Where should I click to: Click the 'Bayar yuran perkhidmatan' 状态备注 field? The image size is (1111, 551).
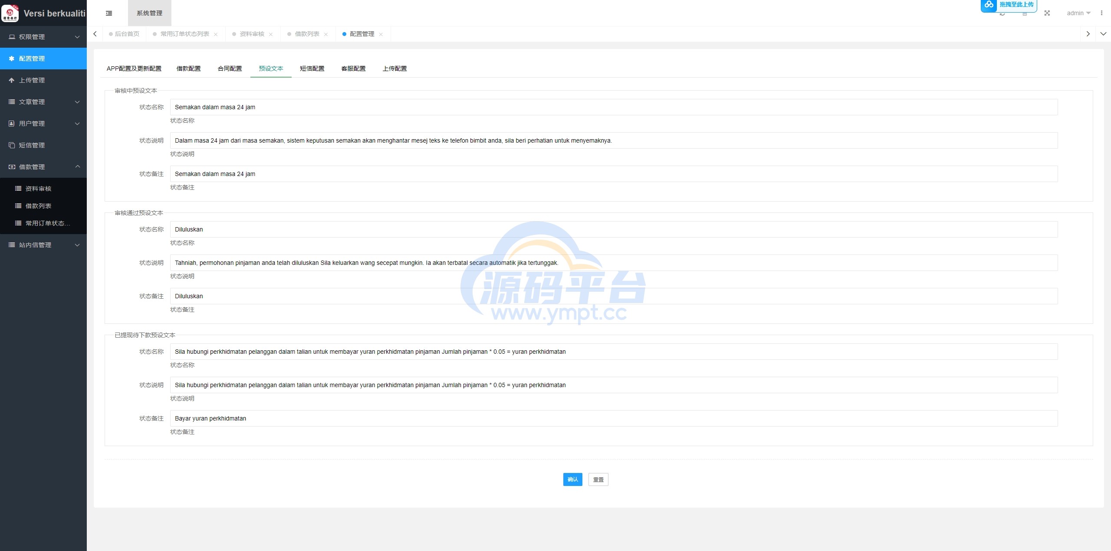(614, 418)
